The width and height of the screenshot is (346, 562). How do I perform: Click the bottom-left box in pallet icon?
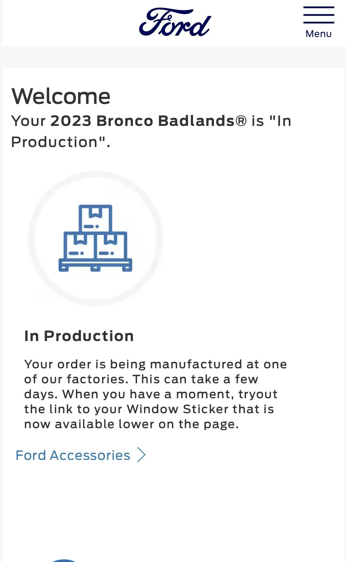pos(79,245)
